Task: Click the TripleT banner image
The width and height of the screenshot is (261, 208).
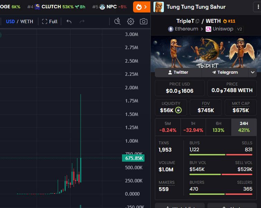Action: pyautogui.click(x=206, y=52)
